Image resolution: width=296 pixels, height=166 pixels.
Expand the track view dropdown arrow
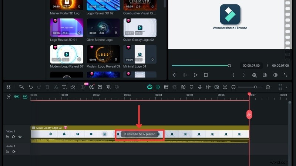tap(286, 87)
